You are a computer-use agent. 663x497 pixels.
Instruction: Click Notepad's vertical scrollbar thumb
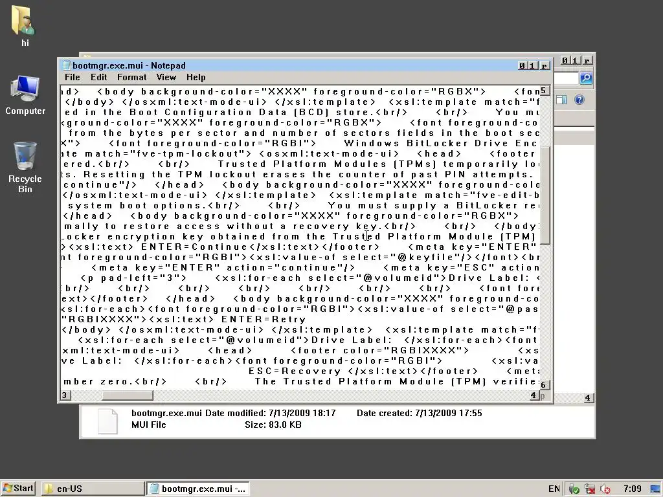545,195
